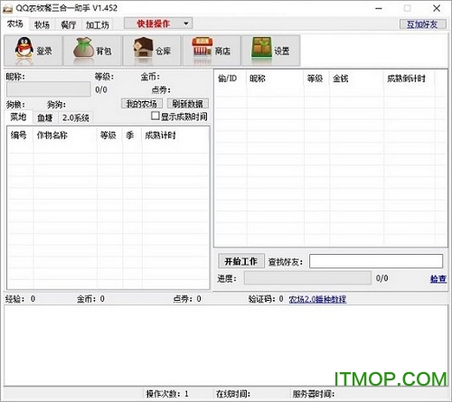Open the 背包 backpack bag icon
The width and height of the screenshot is (452, 402).
(x=92, y=51)
